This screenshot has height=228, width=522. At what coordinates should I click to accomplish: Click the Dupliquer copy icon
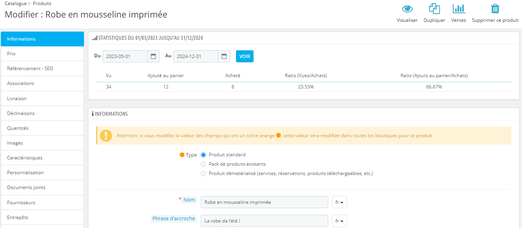(434, 9)
